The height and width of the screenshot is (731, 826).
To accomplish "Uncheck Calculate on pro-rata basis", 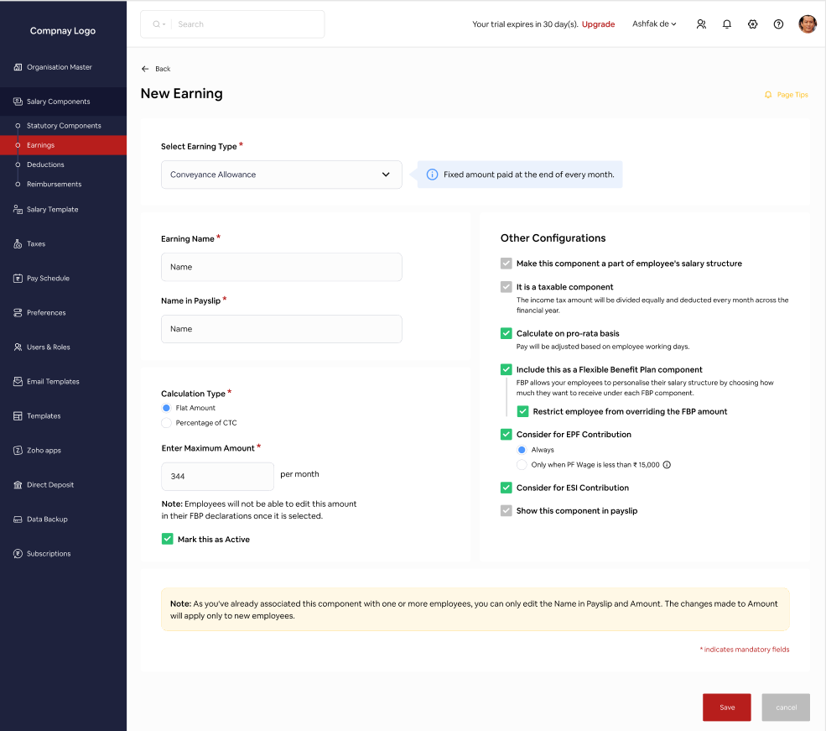I will pyautogui.click(x=506, y=333).
